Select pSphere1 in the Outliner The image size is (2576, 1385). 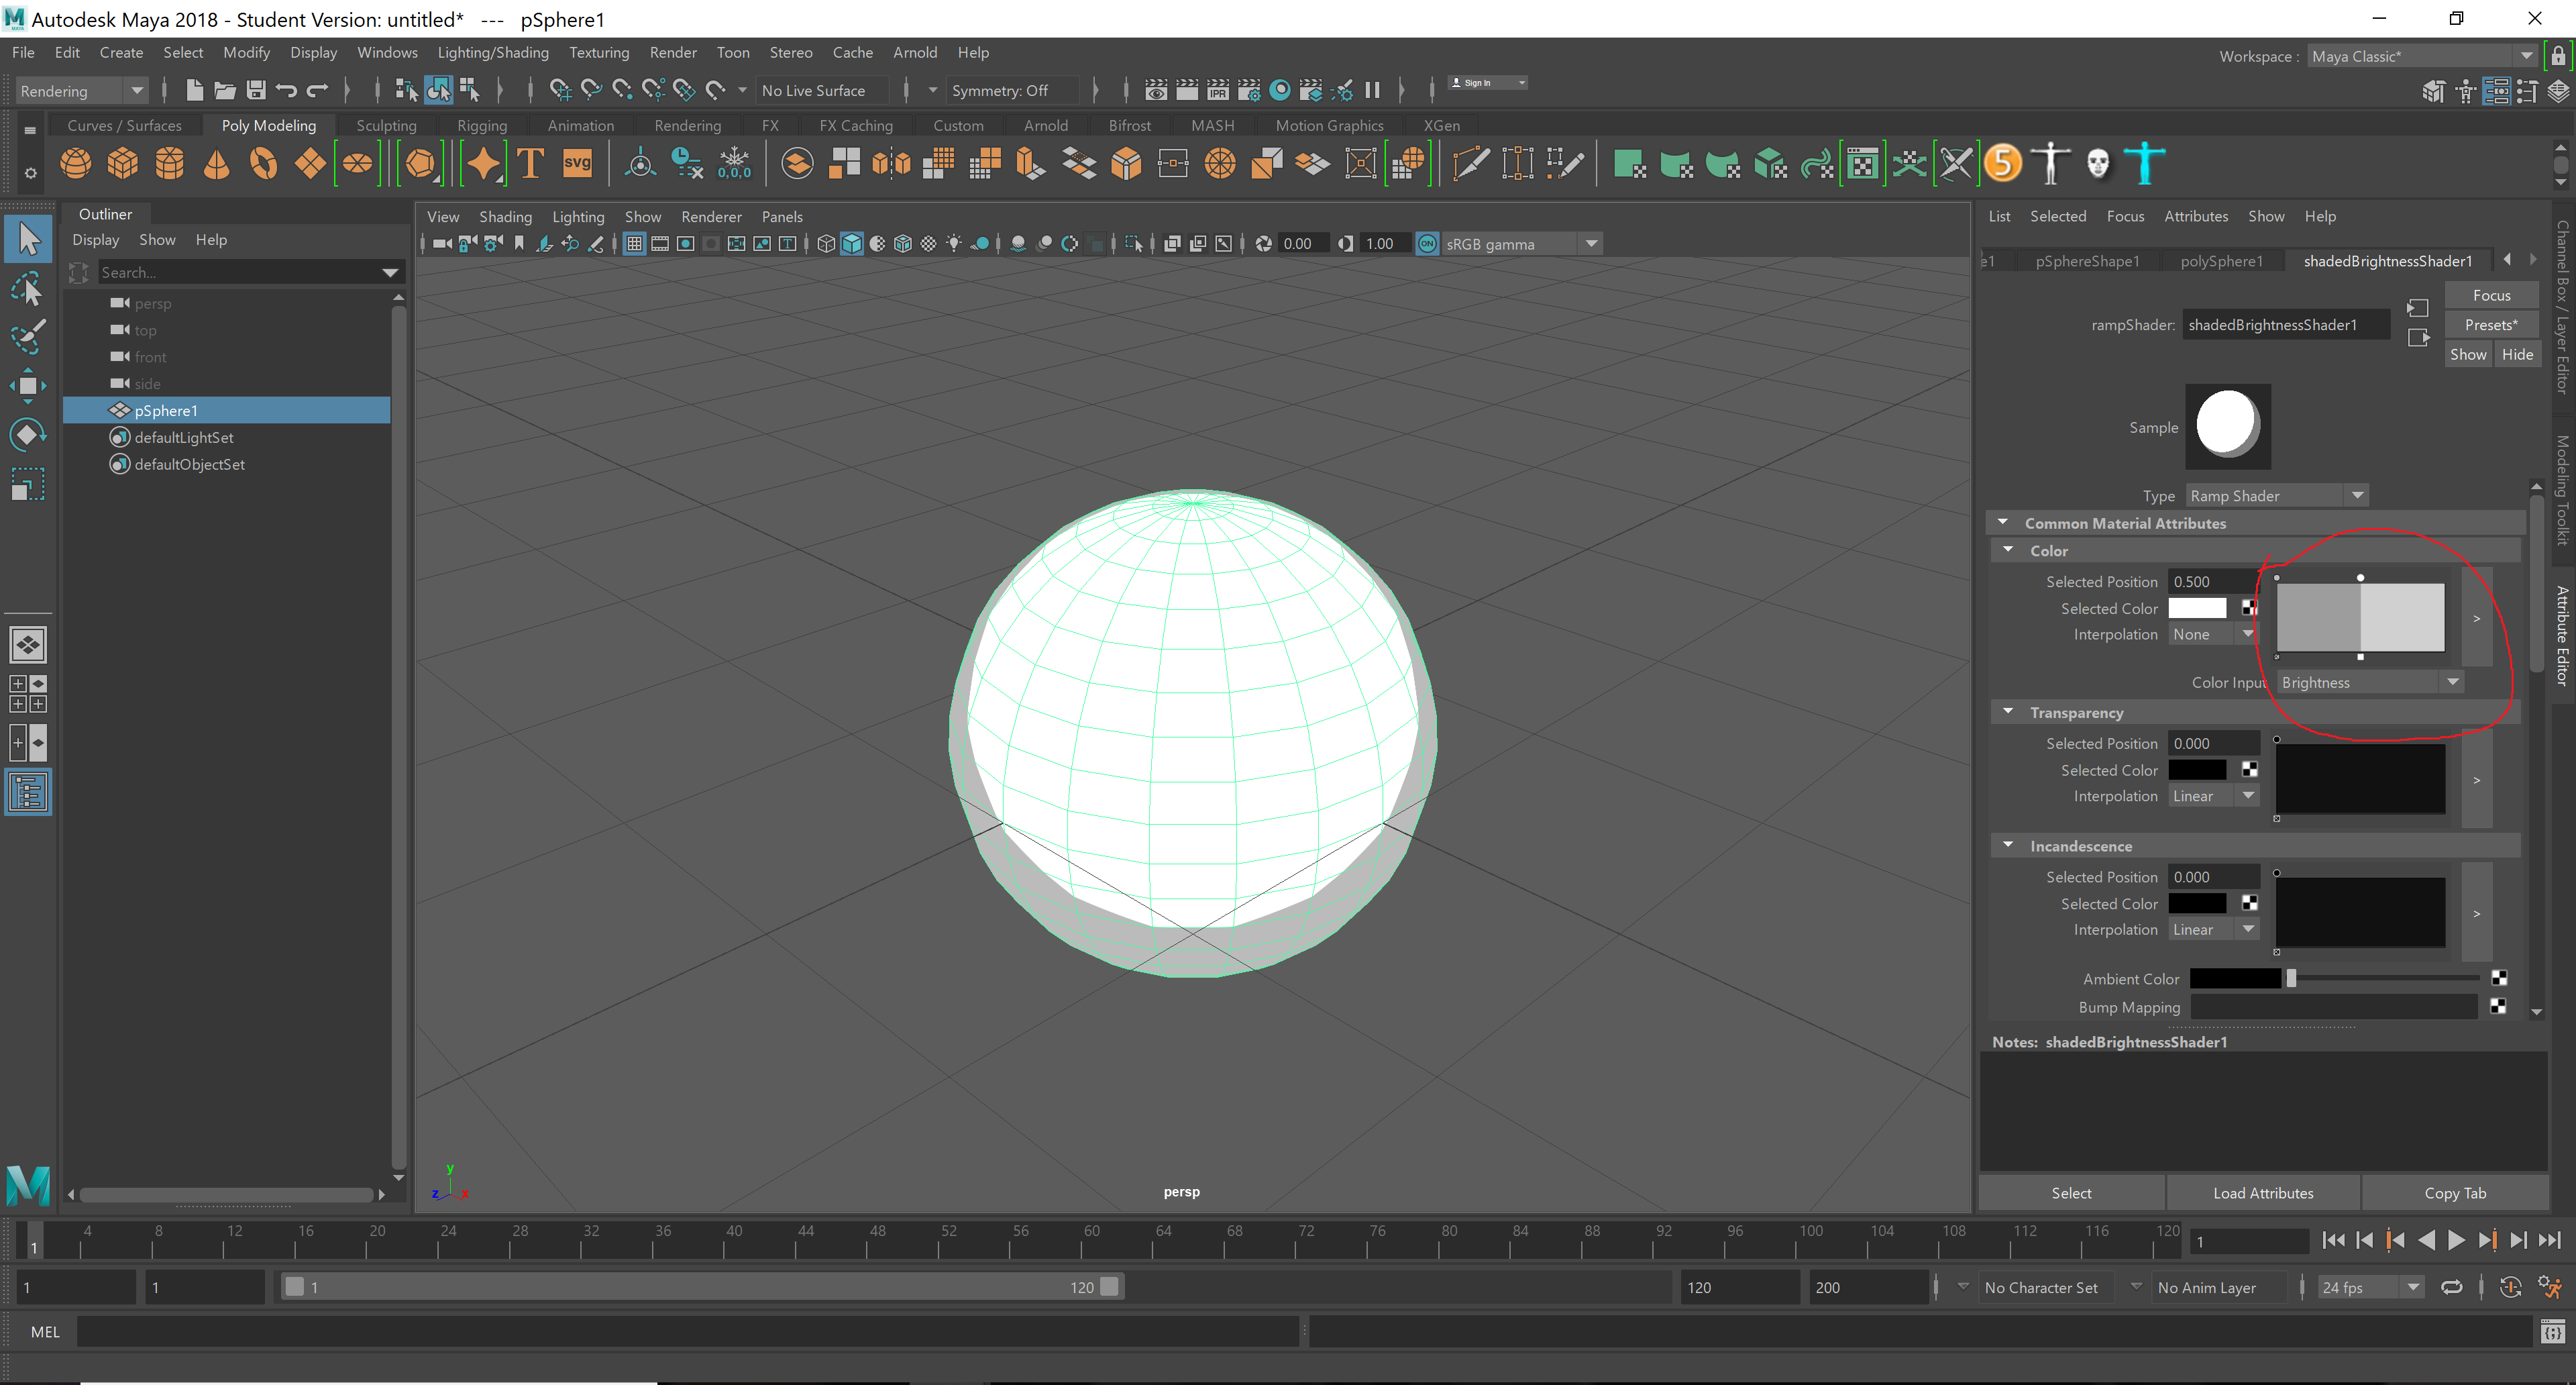coord(227,410)
